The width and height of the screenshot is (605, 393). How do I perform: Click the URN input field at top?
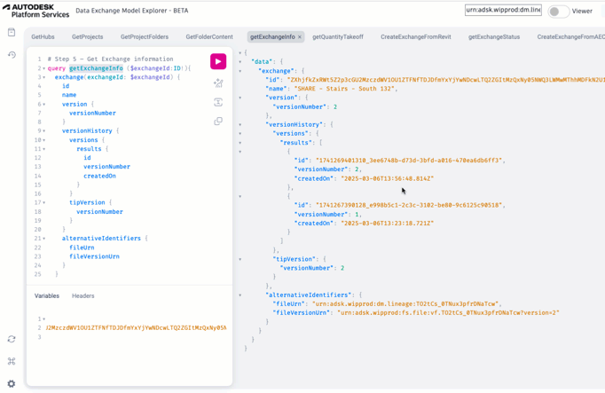pyautogui.click(x=503, y=10)
